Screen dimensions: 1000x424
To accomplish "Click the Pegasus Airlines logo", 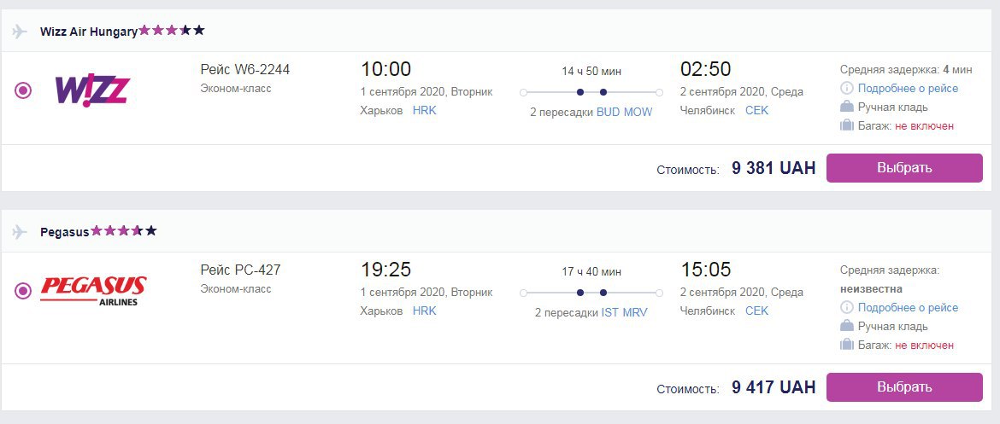I will pos(93,290).
